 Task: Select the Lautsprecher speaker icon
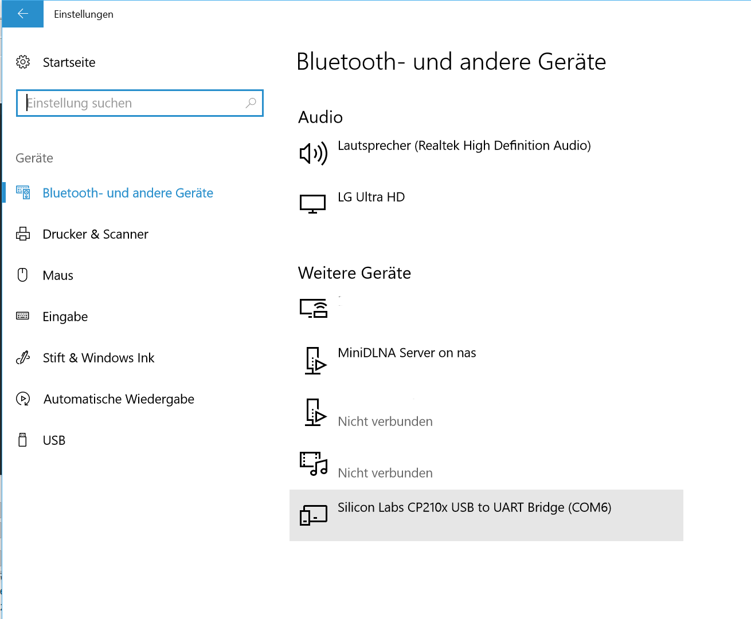[314, 153]
